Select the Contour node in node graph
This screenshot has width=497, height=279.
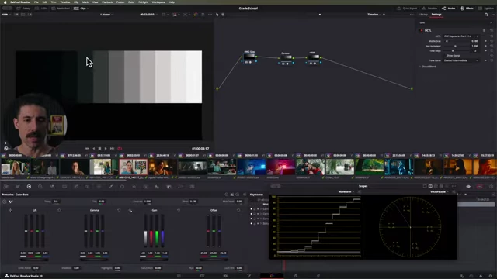click(x=286, y=58)
